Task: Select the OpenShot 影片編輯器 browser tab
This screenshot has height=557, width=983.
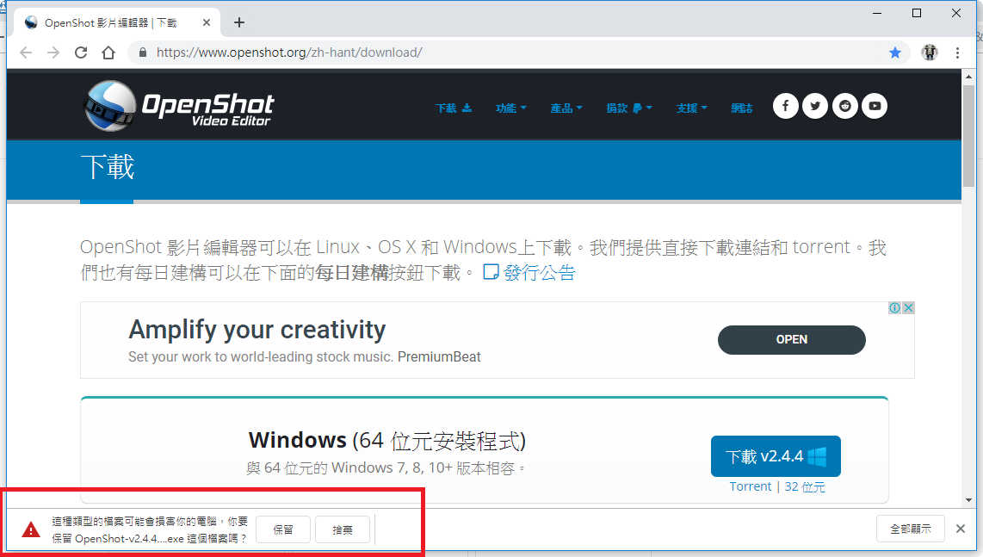Action: (x=116, y=22)
